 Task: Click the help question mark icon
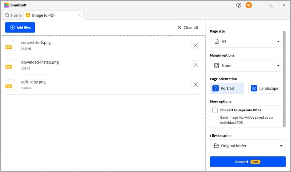pyautogui.click(x=239, y=5)
